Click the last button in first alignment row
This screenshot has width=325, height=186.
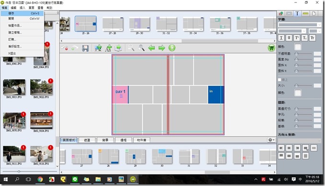314,148
